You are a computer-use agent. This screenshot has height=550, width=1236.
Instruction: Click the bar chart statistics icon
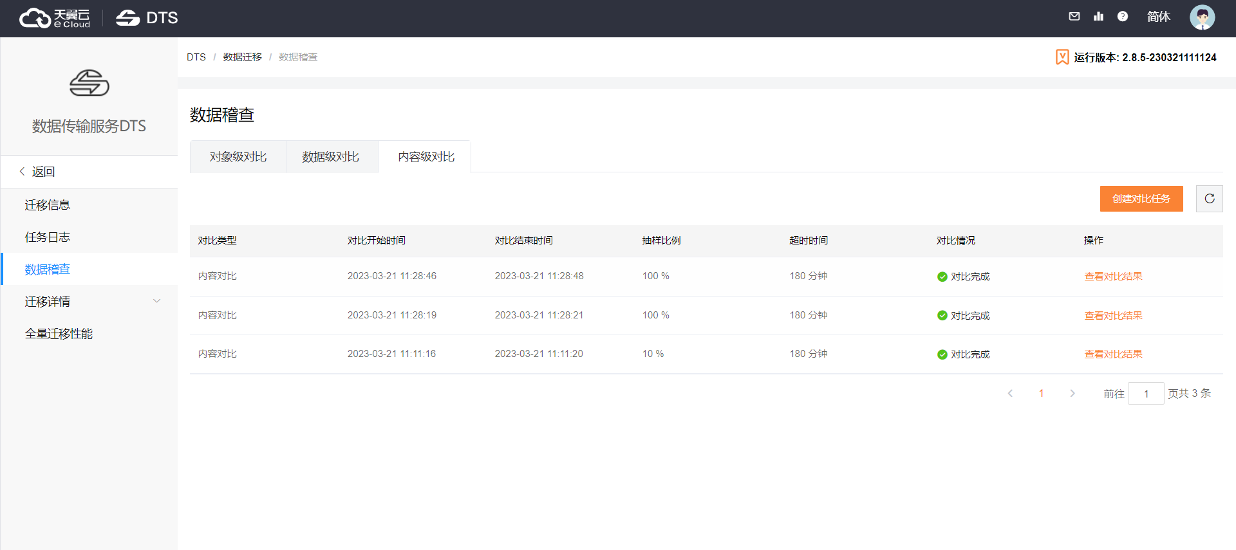[x=1098, y=17]
